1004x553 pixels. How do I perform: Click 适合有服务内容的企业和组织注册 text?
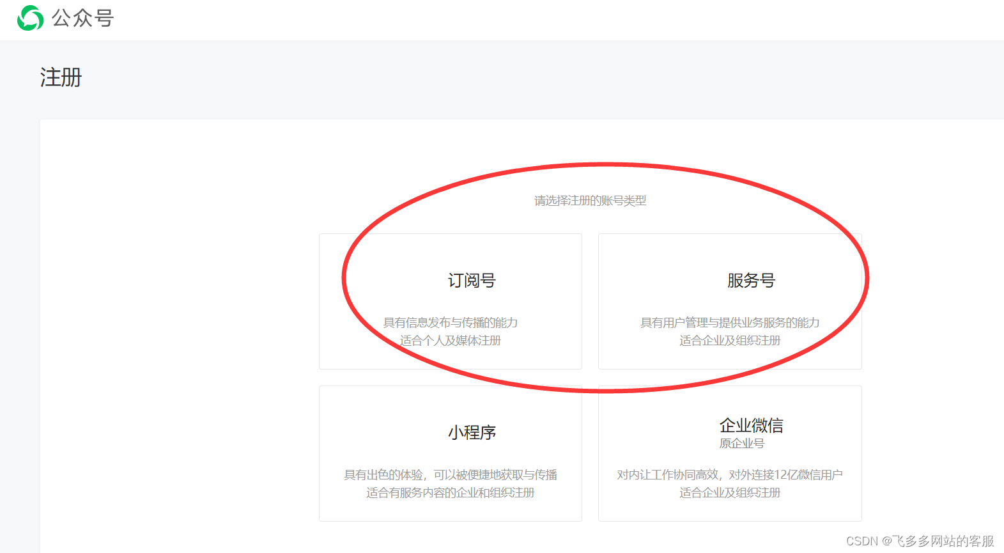coord(451,493)
